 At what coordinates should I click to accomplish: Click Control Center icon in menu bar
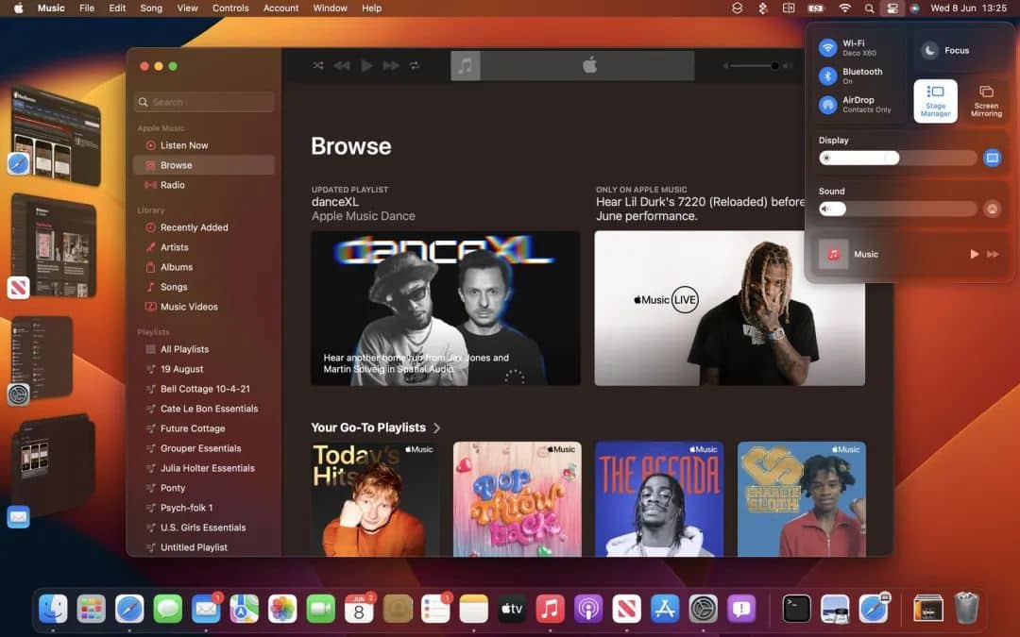892,8
